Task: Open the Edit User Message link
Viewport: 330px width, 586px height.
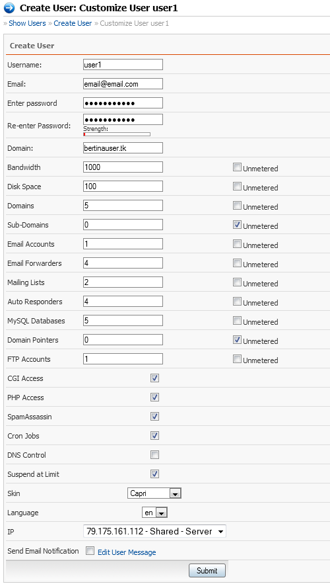Action: click(x=127, y=552)
